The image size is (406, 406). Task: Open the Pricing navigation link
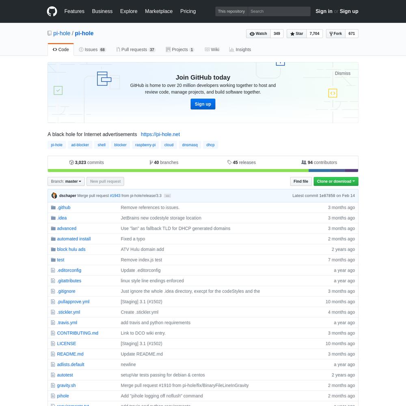(188, 11)
